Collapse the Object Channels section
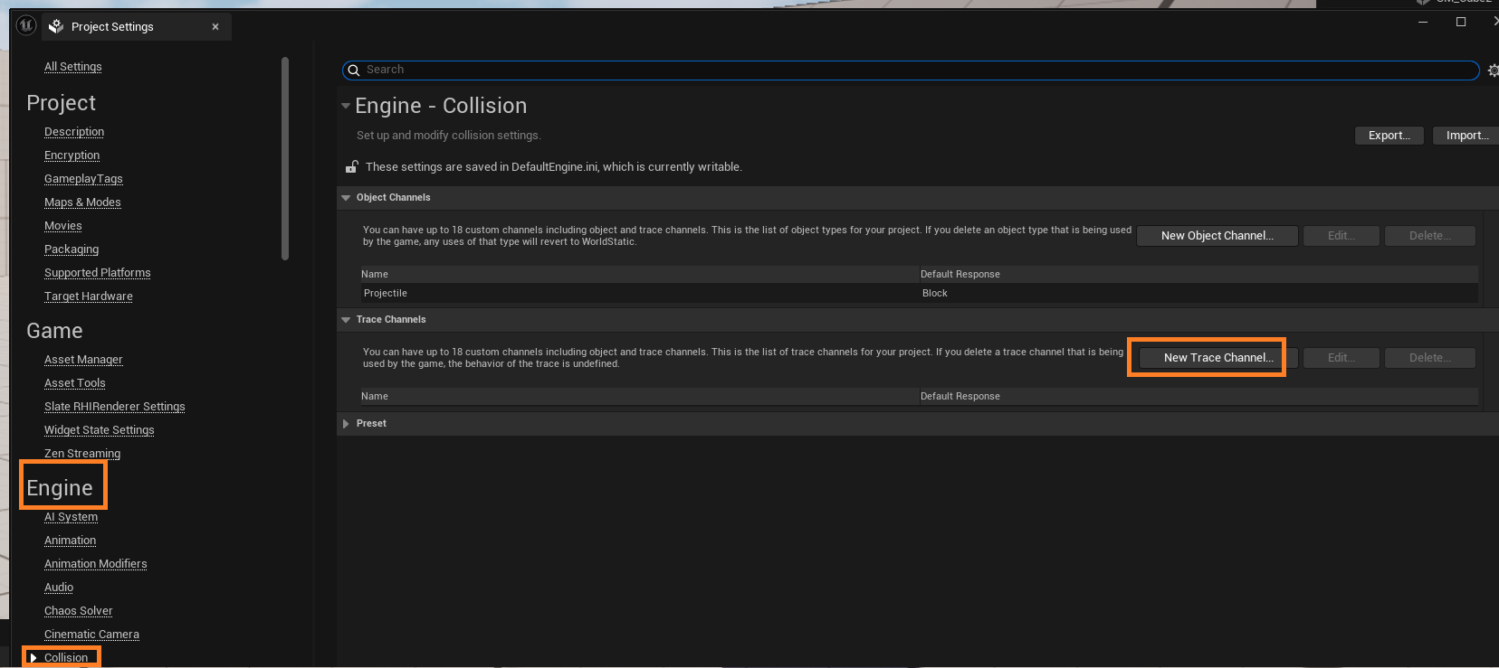The image size is (1499, 668). (346, 198)
